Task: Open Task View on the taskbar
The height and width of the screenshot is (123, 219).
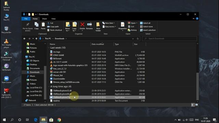Action: click(x=27, y=120)
